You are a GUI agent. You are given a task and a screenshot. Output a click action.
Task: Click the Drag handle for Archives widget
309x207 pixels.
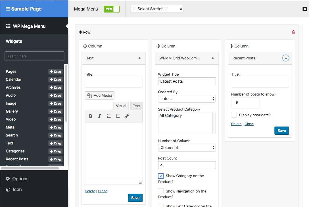tap(56, 88)
